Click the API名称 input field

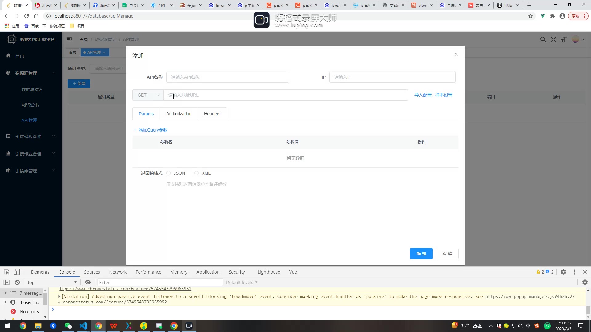pos(227,77)
